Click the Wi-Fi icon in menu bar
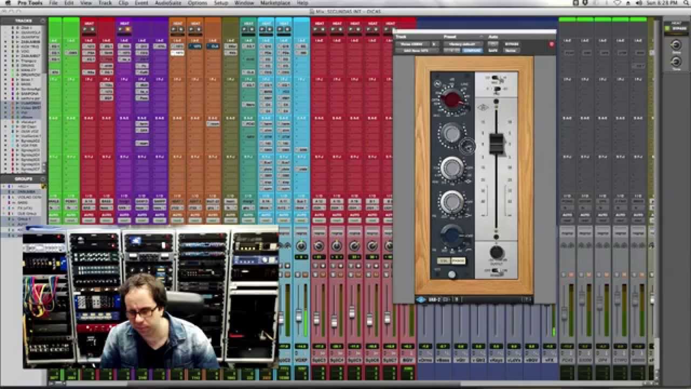This screenshot has height=389, width=691. 618,3
